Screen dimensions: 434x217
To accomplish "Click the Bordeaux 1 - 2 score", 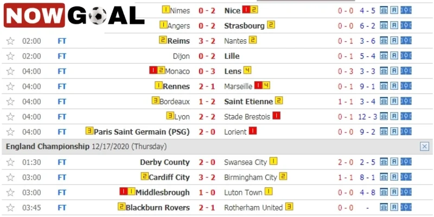I will click(207, 102).
